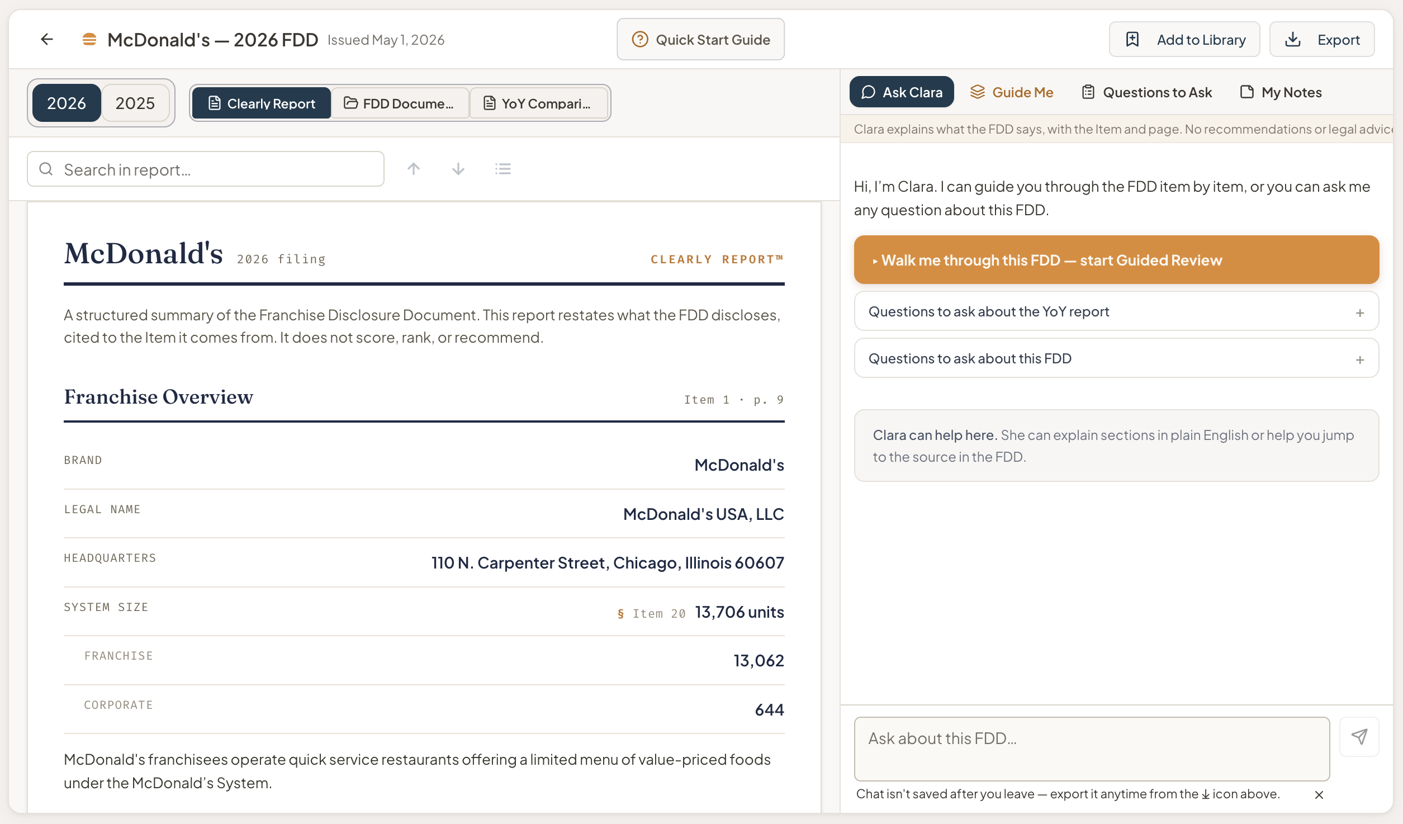This screenshot has height=824, width=1403.
Task: Expand Questions to ask about this FDD
Action: [1116, 358]
